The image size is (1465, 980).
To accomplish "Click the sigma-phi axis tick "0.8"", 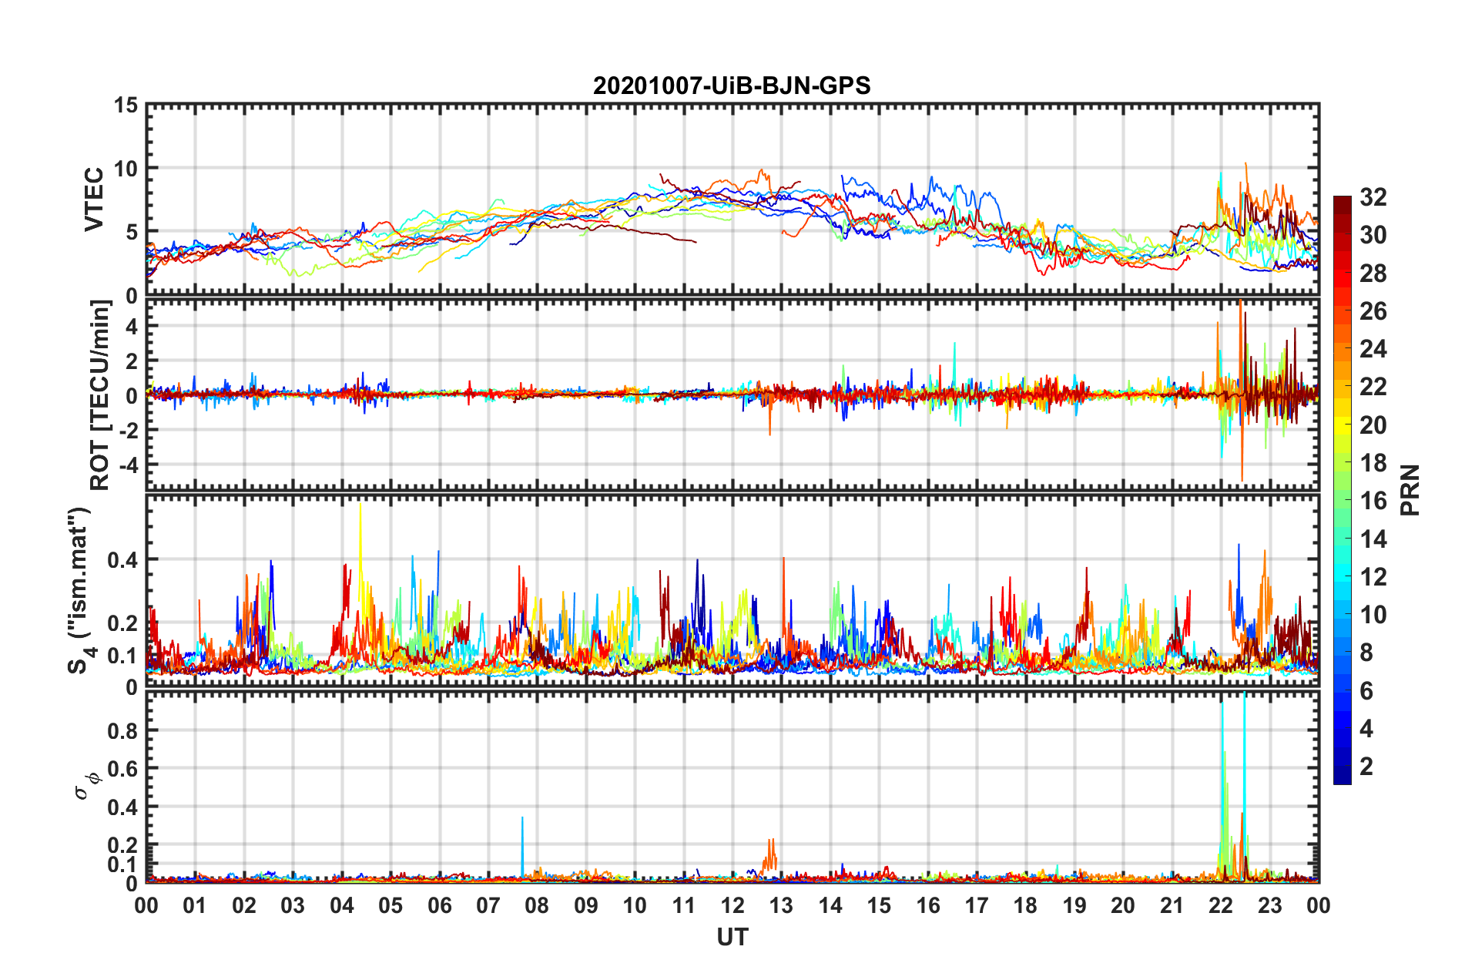I will 122,730.
